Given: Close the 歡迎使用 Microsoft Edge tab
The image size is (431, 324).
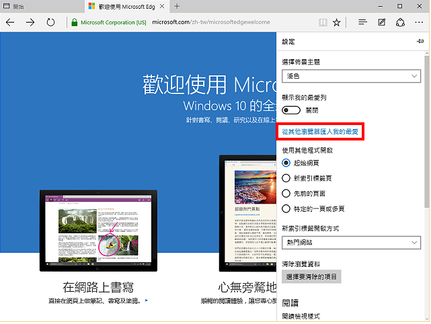Looking at the screenshot, I should point(162,6).
